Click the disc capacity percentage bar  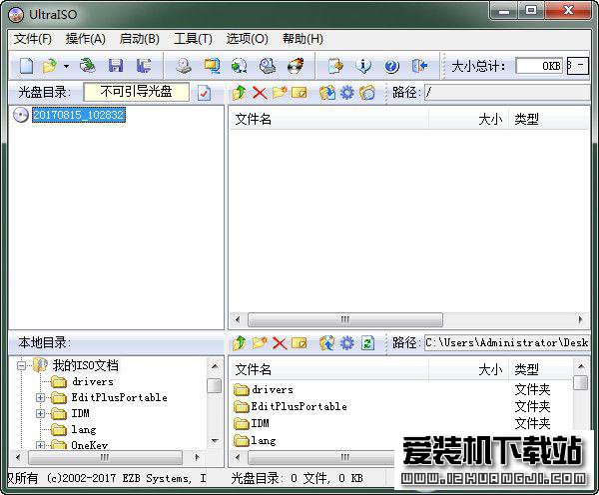click(578, 66)
